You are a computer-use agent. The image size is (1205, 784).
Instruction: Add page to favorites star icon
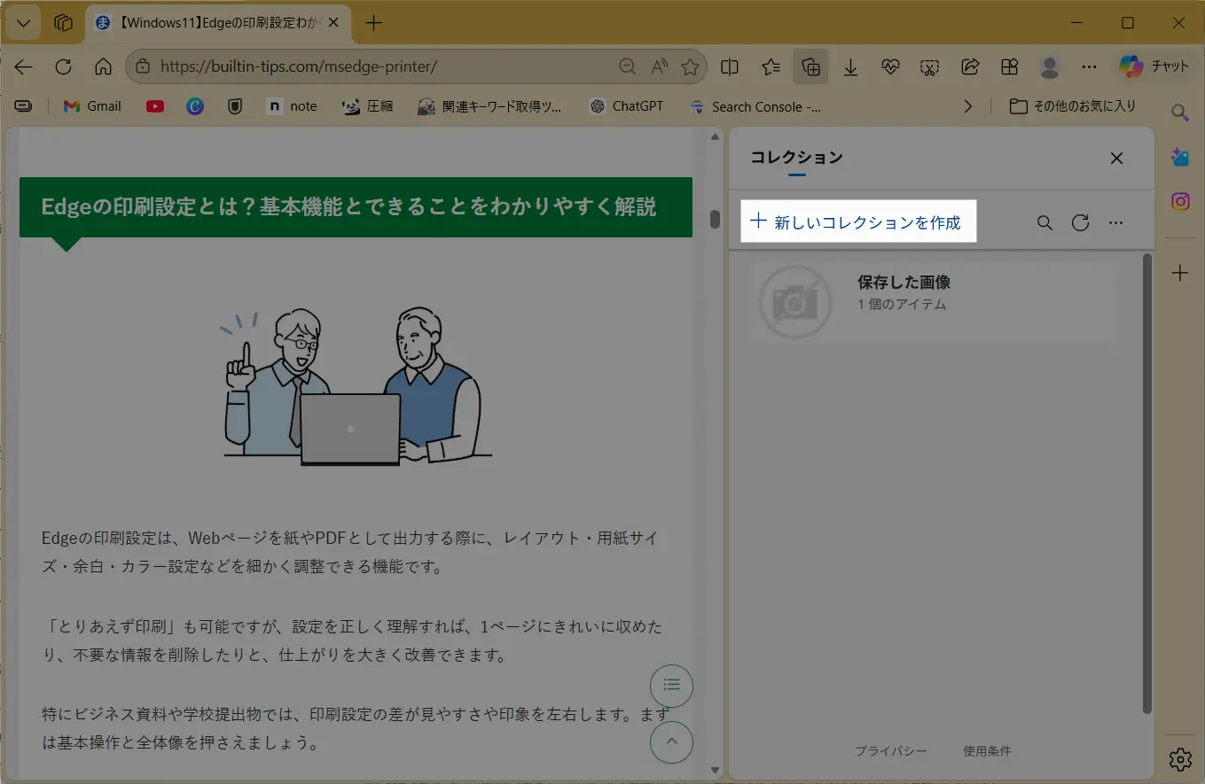click(x=690, y=67)
